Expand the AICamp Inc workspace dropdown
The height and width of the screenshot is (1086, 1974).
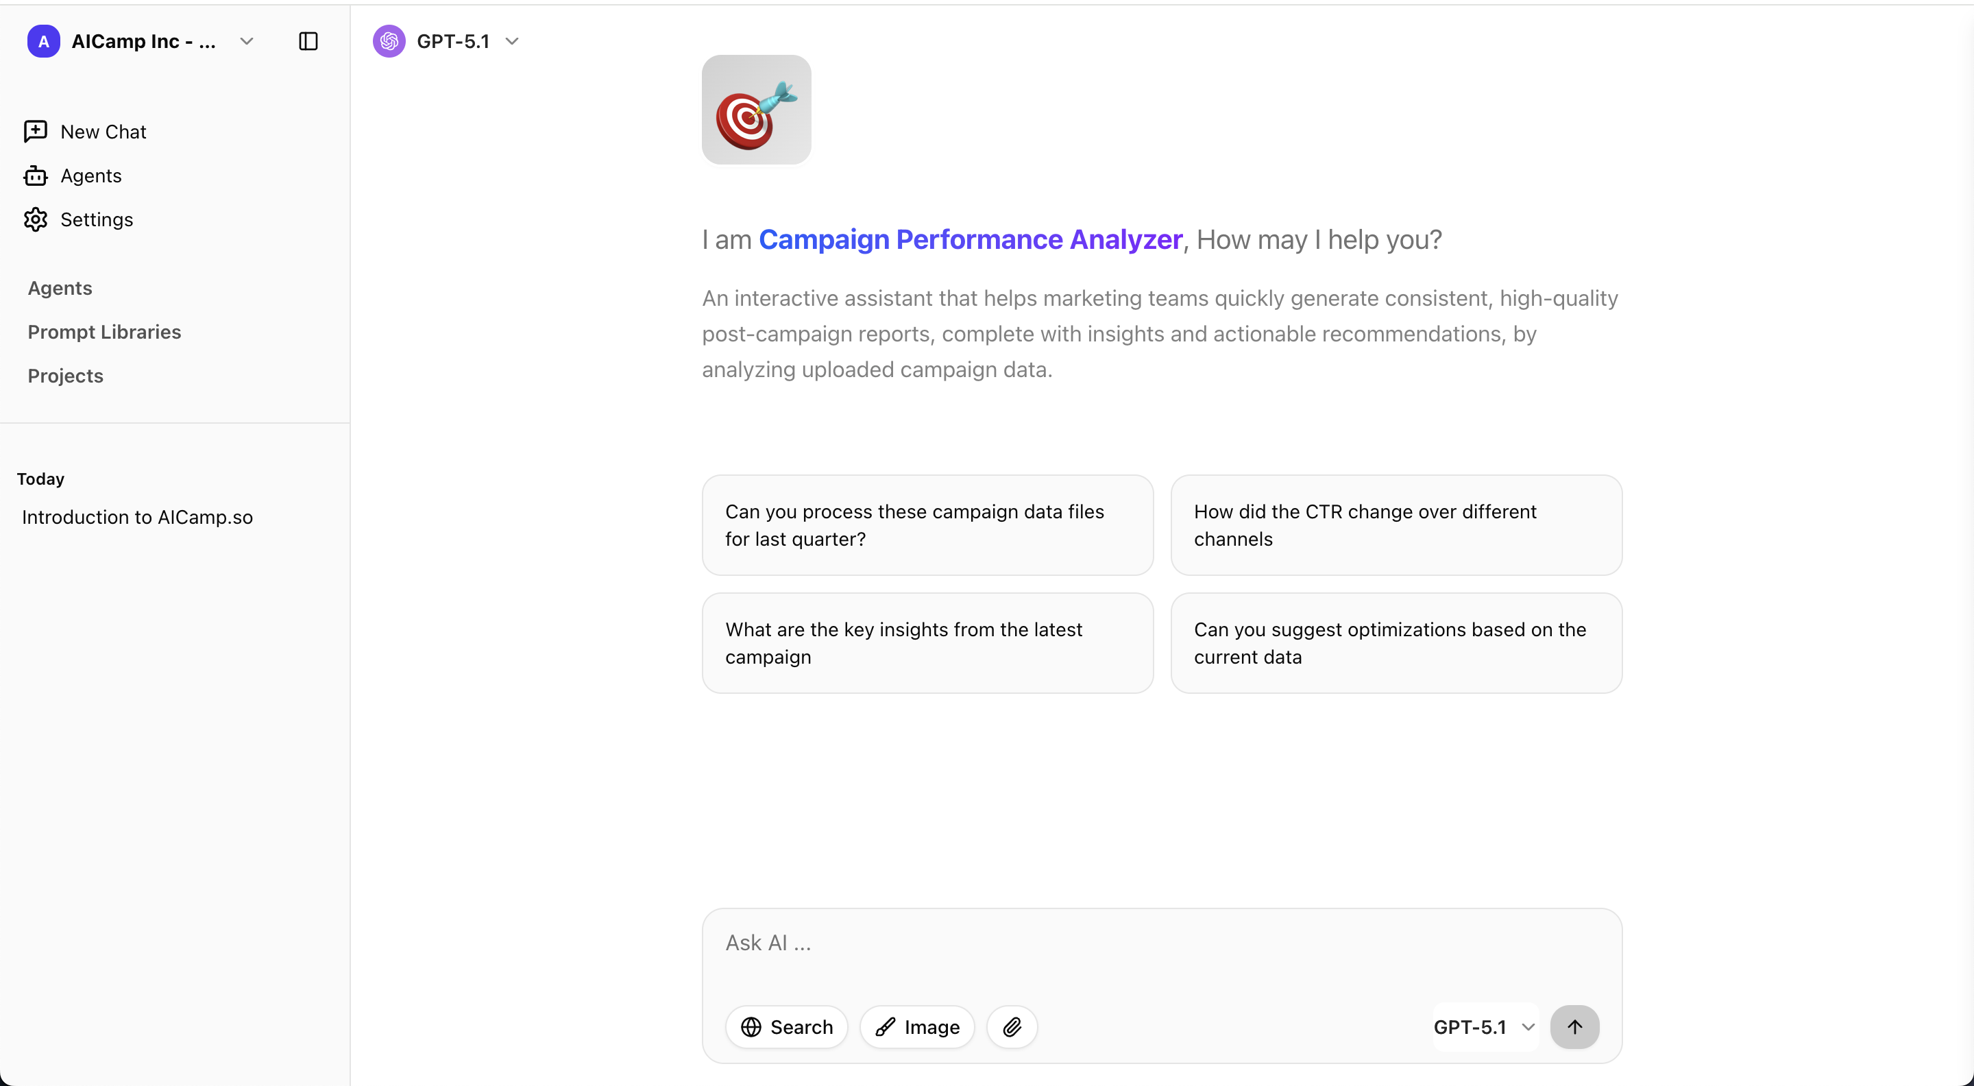pyautogui.click(x=246, y=41)
